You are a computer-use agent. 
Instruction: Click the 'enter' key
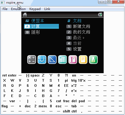pyautogui.click(x=12, y=75)
